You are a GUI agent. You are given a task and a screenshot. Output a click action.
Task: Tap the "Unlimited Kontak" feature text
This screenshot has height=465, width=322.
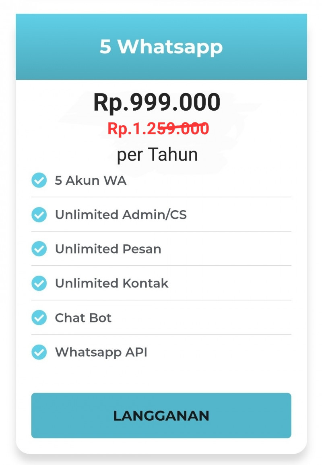click(x=111, y=283)
